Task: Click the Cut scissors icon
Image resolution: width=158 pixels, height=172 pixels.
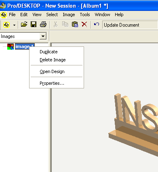Action: [x=55, y=25]
